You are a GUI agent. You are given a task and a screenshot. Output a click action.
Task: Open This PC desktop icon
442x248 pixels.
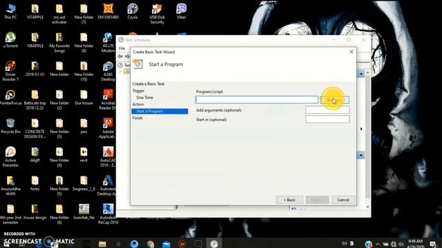[x=10, y=11]
